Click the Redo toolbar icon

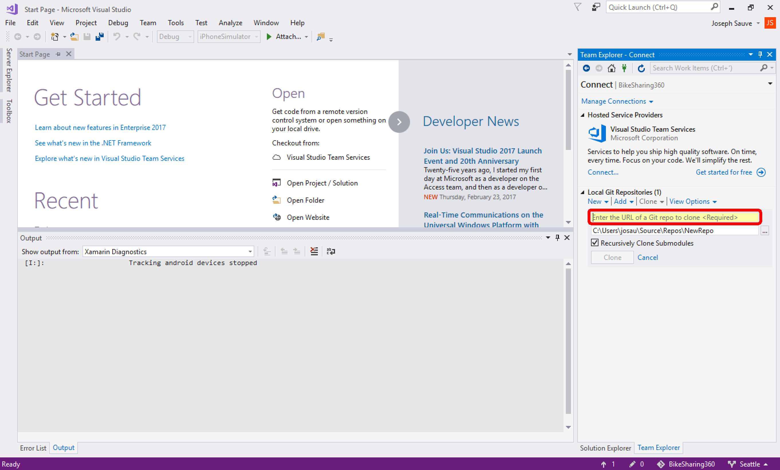[x=137, y=37]
